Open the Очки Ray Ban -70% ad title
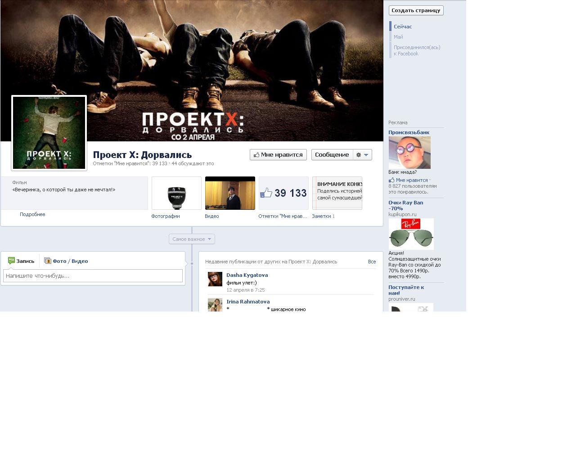The width and height of the screenshot is (576, 461). pyautogui.click(x=406, y=205)
